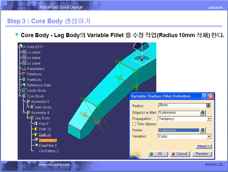Open the Propagation dropdown
This screenshot has height=172, width=228.
tap(209, 119)
